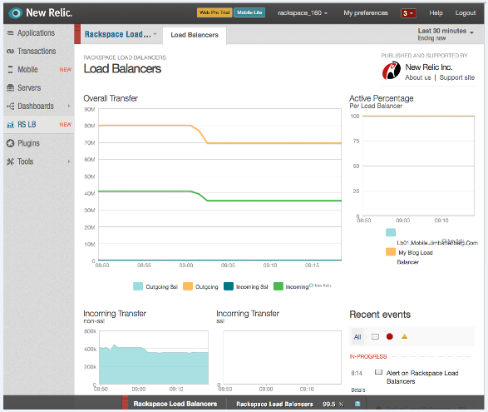Click the Active Percentage chart
The image size is (488, 412).
coord(418,166)
